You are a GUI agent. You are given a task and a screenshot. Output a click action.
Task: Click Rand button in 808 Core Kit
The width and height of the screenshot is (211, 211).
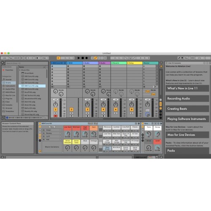tap(90, 124)
